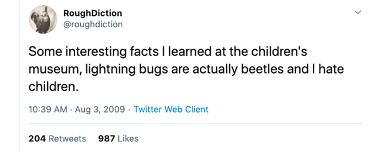The height and width of the screenshot is (152, 388).
Task: Open the Twitter Web Client source link
Action: click(x=171, y=109)
